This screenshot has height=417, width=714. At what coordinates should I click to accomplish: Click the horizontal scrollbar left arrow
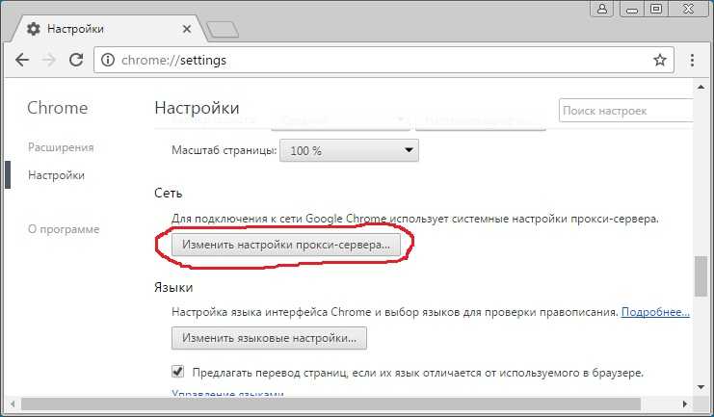tap(13, 404)
